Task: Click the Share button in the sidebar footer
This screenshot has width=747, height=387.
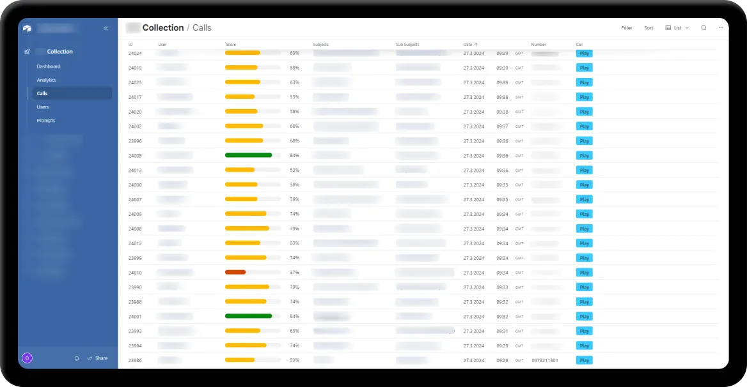Action: click(98, 358)
